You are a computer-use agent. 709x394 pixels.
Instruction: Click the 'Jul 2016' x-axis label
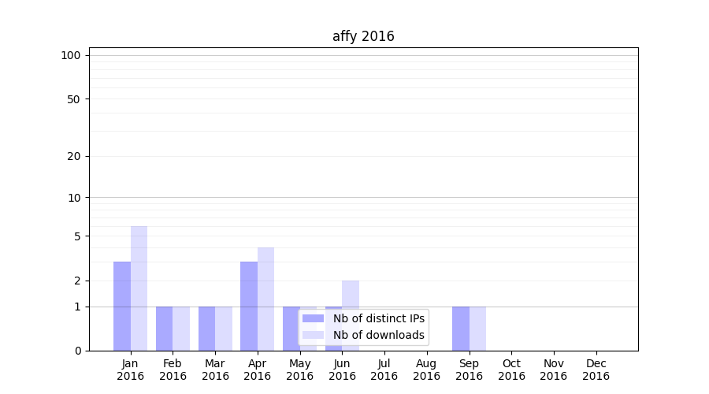(384, 370)
